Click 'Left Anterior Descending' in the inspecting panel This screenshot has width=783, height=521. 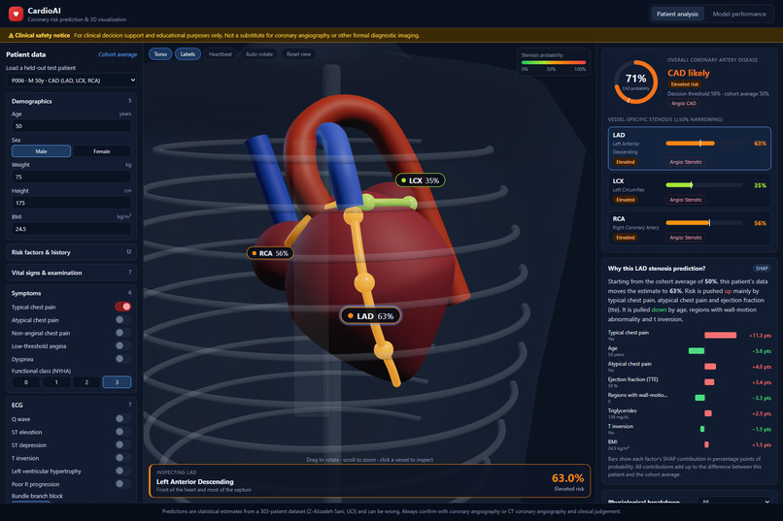[194, 481]
